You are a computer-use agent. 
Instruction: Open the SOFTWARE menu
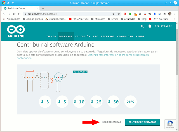66,36
